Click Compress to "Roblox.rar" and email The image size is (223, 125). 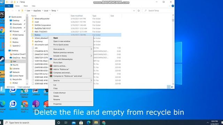68,76
